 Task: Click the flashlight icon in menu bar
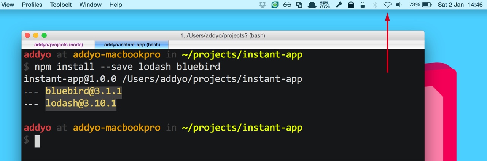point(338,5)
